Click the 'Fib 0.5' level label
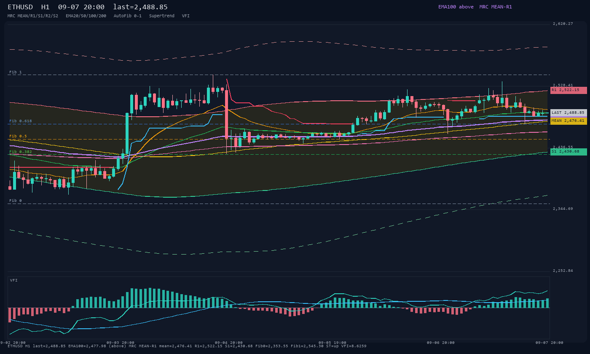The height and width of the screenshot is (354, 590). [x=18, y=137]
